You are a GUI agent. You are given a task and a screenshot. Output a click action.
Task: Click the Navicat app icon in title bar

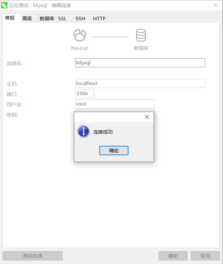[x=4, y=5]
